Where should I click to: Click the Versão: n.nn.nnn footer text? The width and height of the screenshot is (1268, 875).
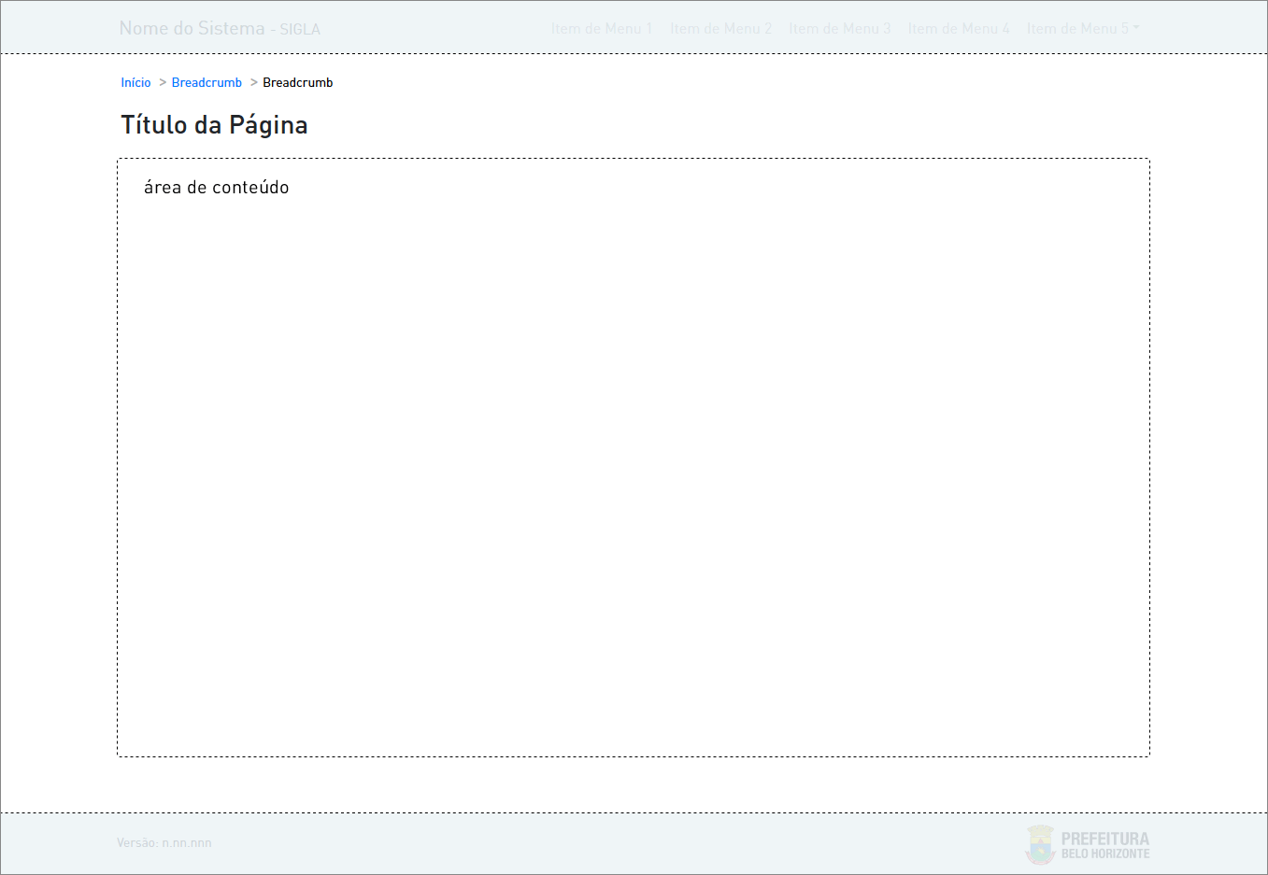click(164, 843)
